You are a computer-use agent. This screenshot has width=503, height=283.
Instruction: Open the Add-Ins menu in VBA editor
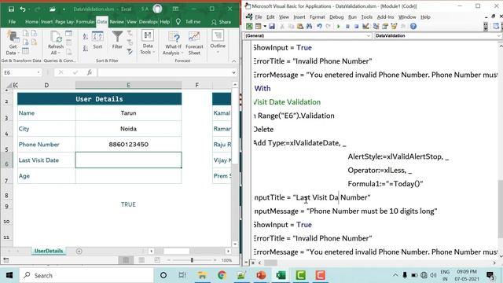[385, 17]
